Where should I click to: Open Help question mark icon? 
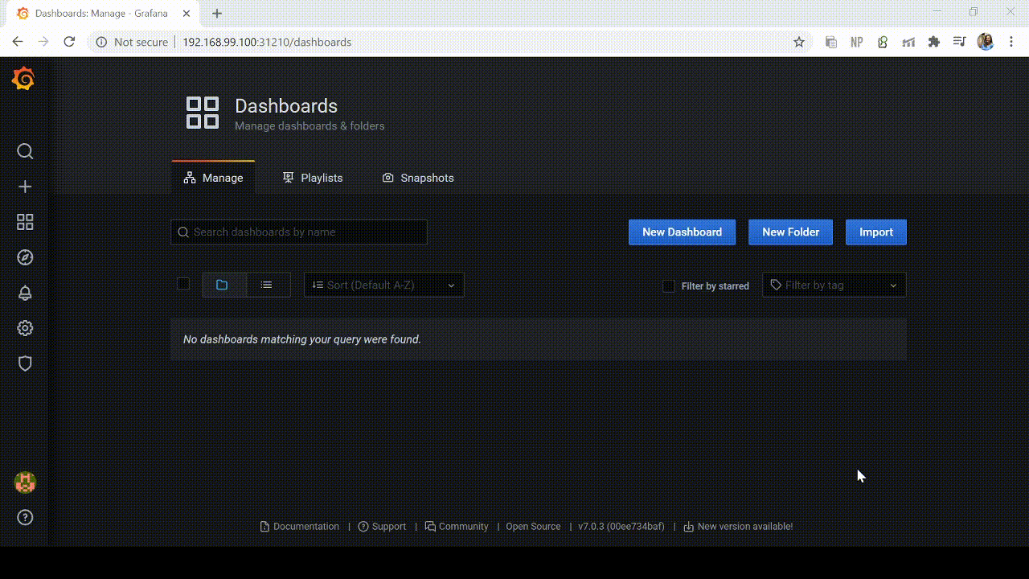25,517
